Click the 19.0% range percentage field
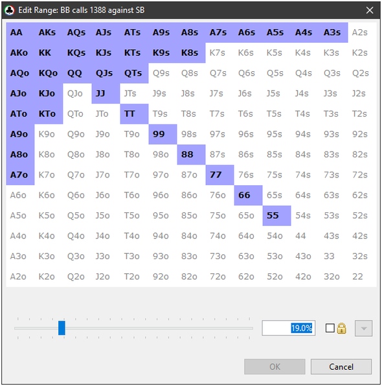The height and width of the screenshot is (386, 382). coord(289,328)
